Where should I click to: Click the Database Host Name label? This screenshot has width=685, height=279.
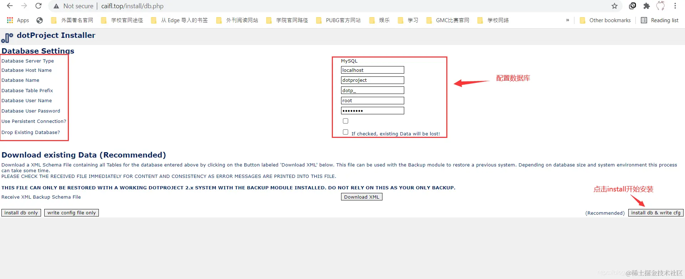[x=26, y=70]
